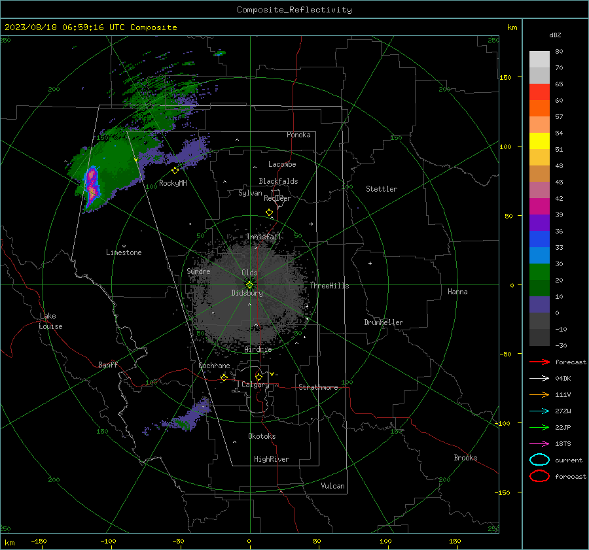Click the red 65 dBZ color swatch
The height and width of the screenshot is (550, 589).
click(539, 92)
